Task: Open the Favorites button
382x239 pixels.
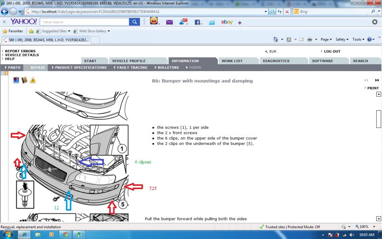Action: (x=13, y=31)
